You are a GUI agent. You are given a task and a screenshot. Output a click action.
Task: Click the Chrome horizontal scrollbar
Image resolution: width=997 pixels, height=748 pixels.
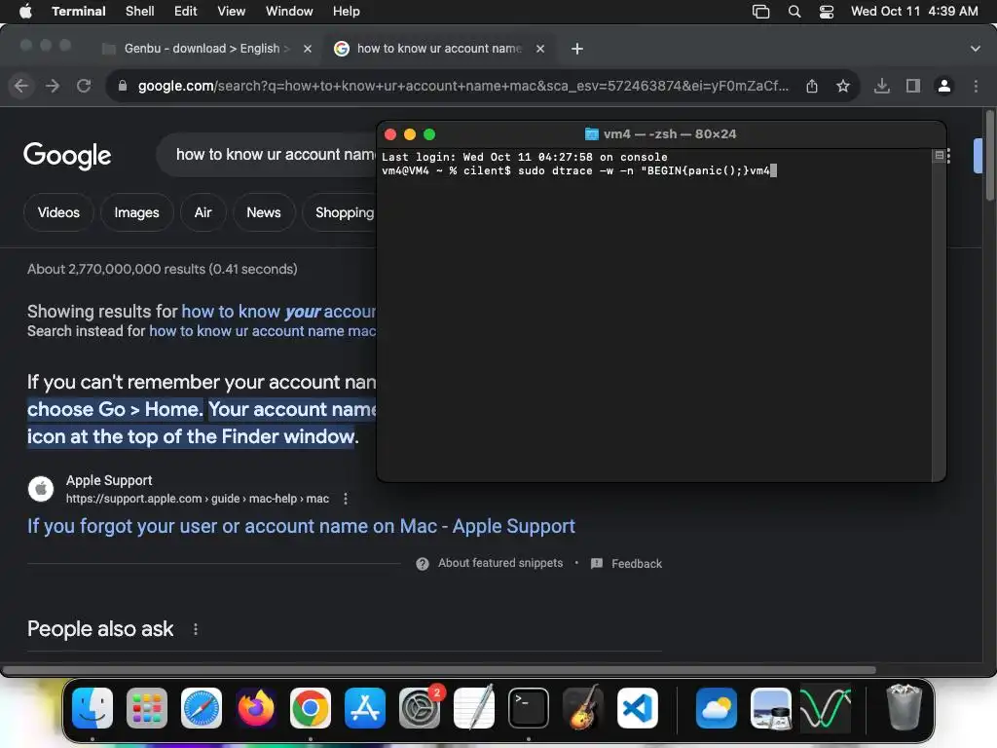point(439,670)
